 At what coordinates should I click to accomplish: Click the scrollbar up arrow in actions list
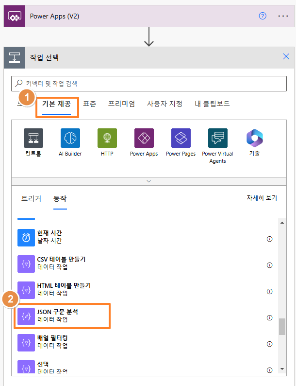(282, 223)
